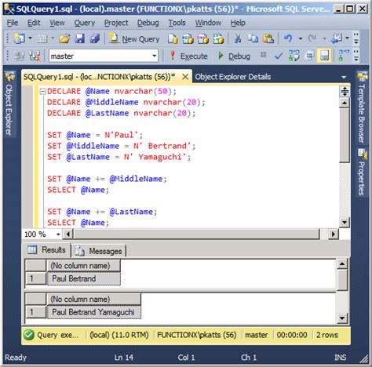
Task: Open the File menu
Action: tap(13, 23)
